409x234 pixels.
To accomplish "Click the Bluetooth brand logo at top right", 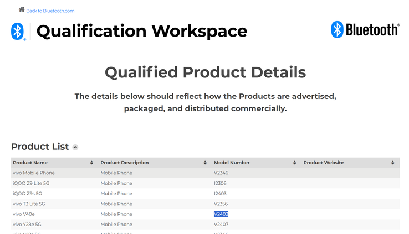I will (x=365, y=29).
